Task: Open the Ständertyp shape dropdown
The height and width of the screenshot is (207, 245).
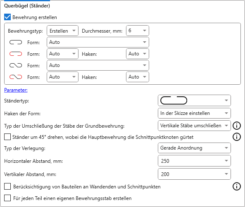Action: (x=194, y=100)
